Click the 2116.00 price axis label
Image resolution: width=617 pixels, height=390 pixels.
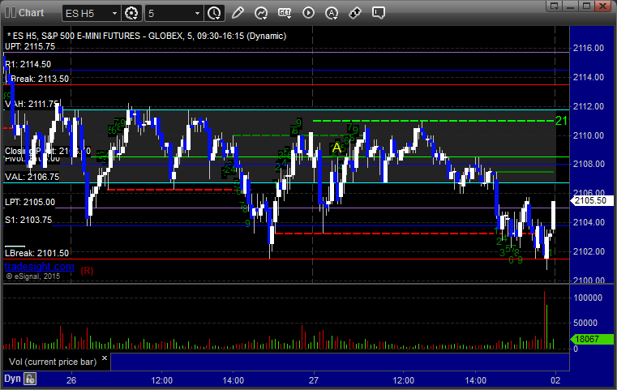coord(589,48)
